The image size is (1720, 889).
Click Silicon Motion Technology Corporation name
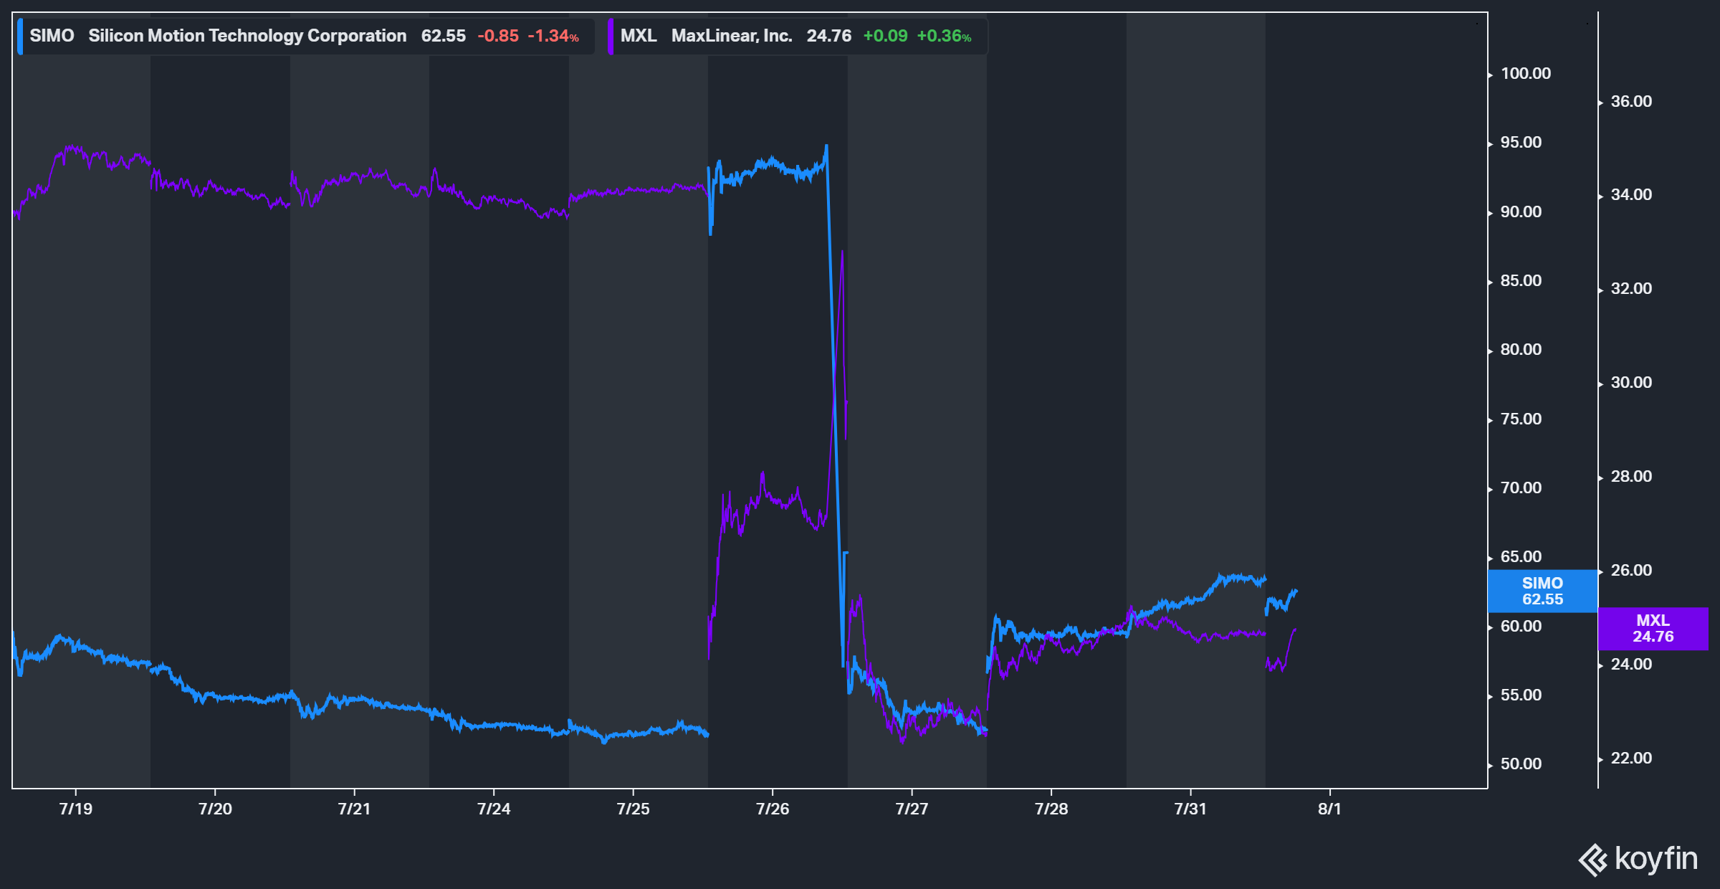pos(247,36)
